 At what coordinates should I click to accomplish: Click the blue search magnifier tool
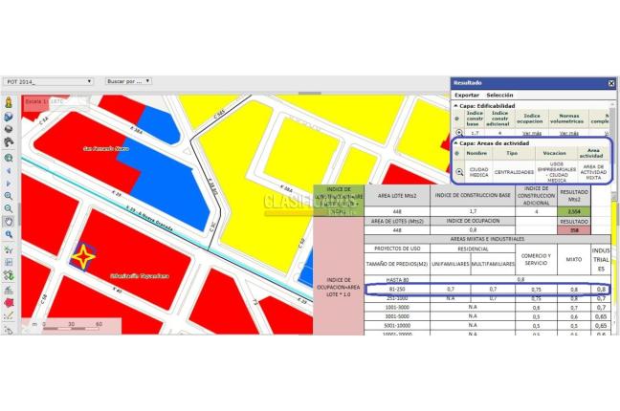point(9,234)
